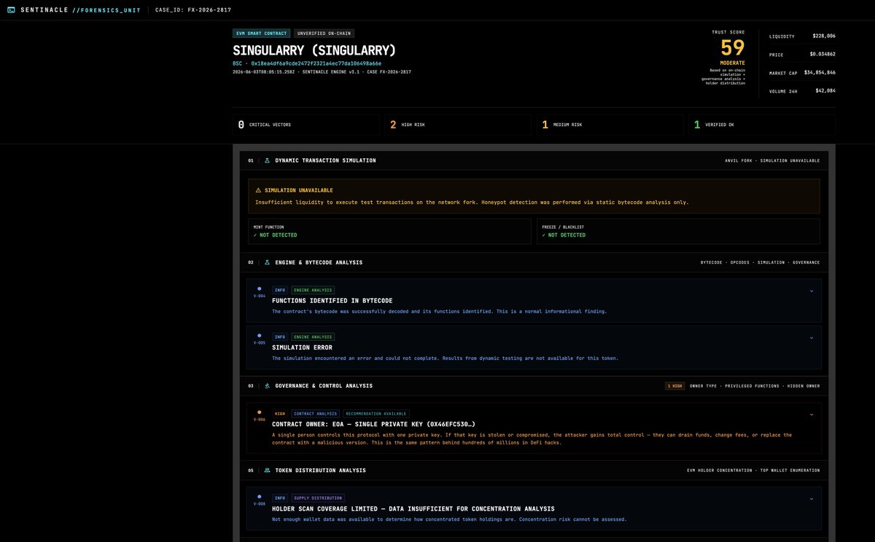Select the High Risk summary card
Viewport: 875px width, 542px height.
[x=458, y=125]
